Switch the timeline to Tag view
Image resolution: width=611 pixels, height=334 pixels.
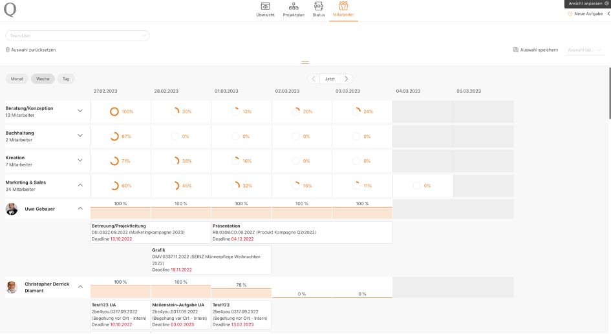point(65,79)
